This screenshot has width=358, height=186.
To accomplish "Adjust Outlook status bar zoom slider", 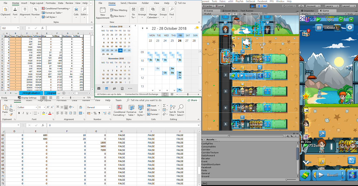I will click(x=188, y=94).
